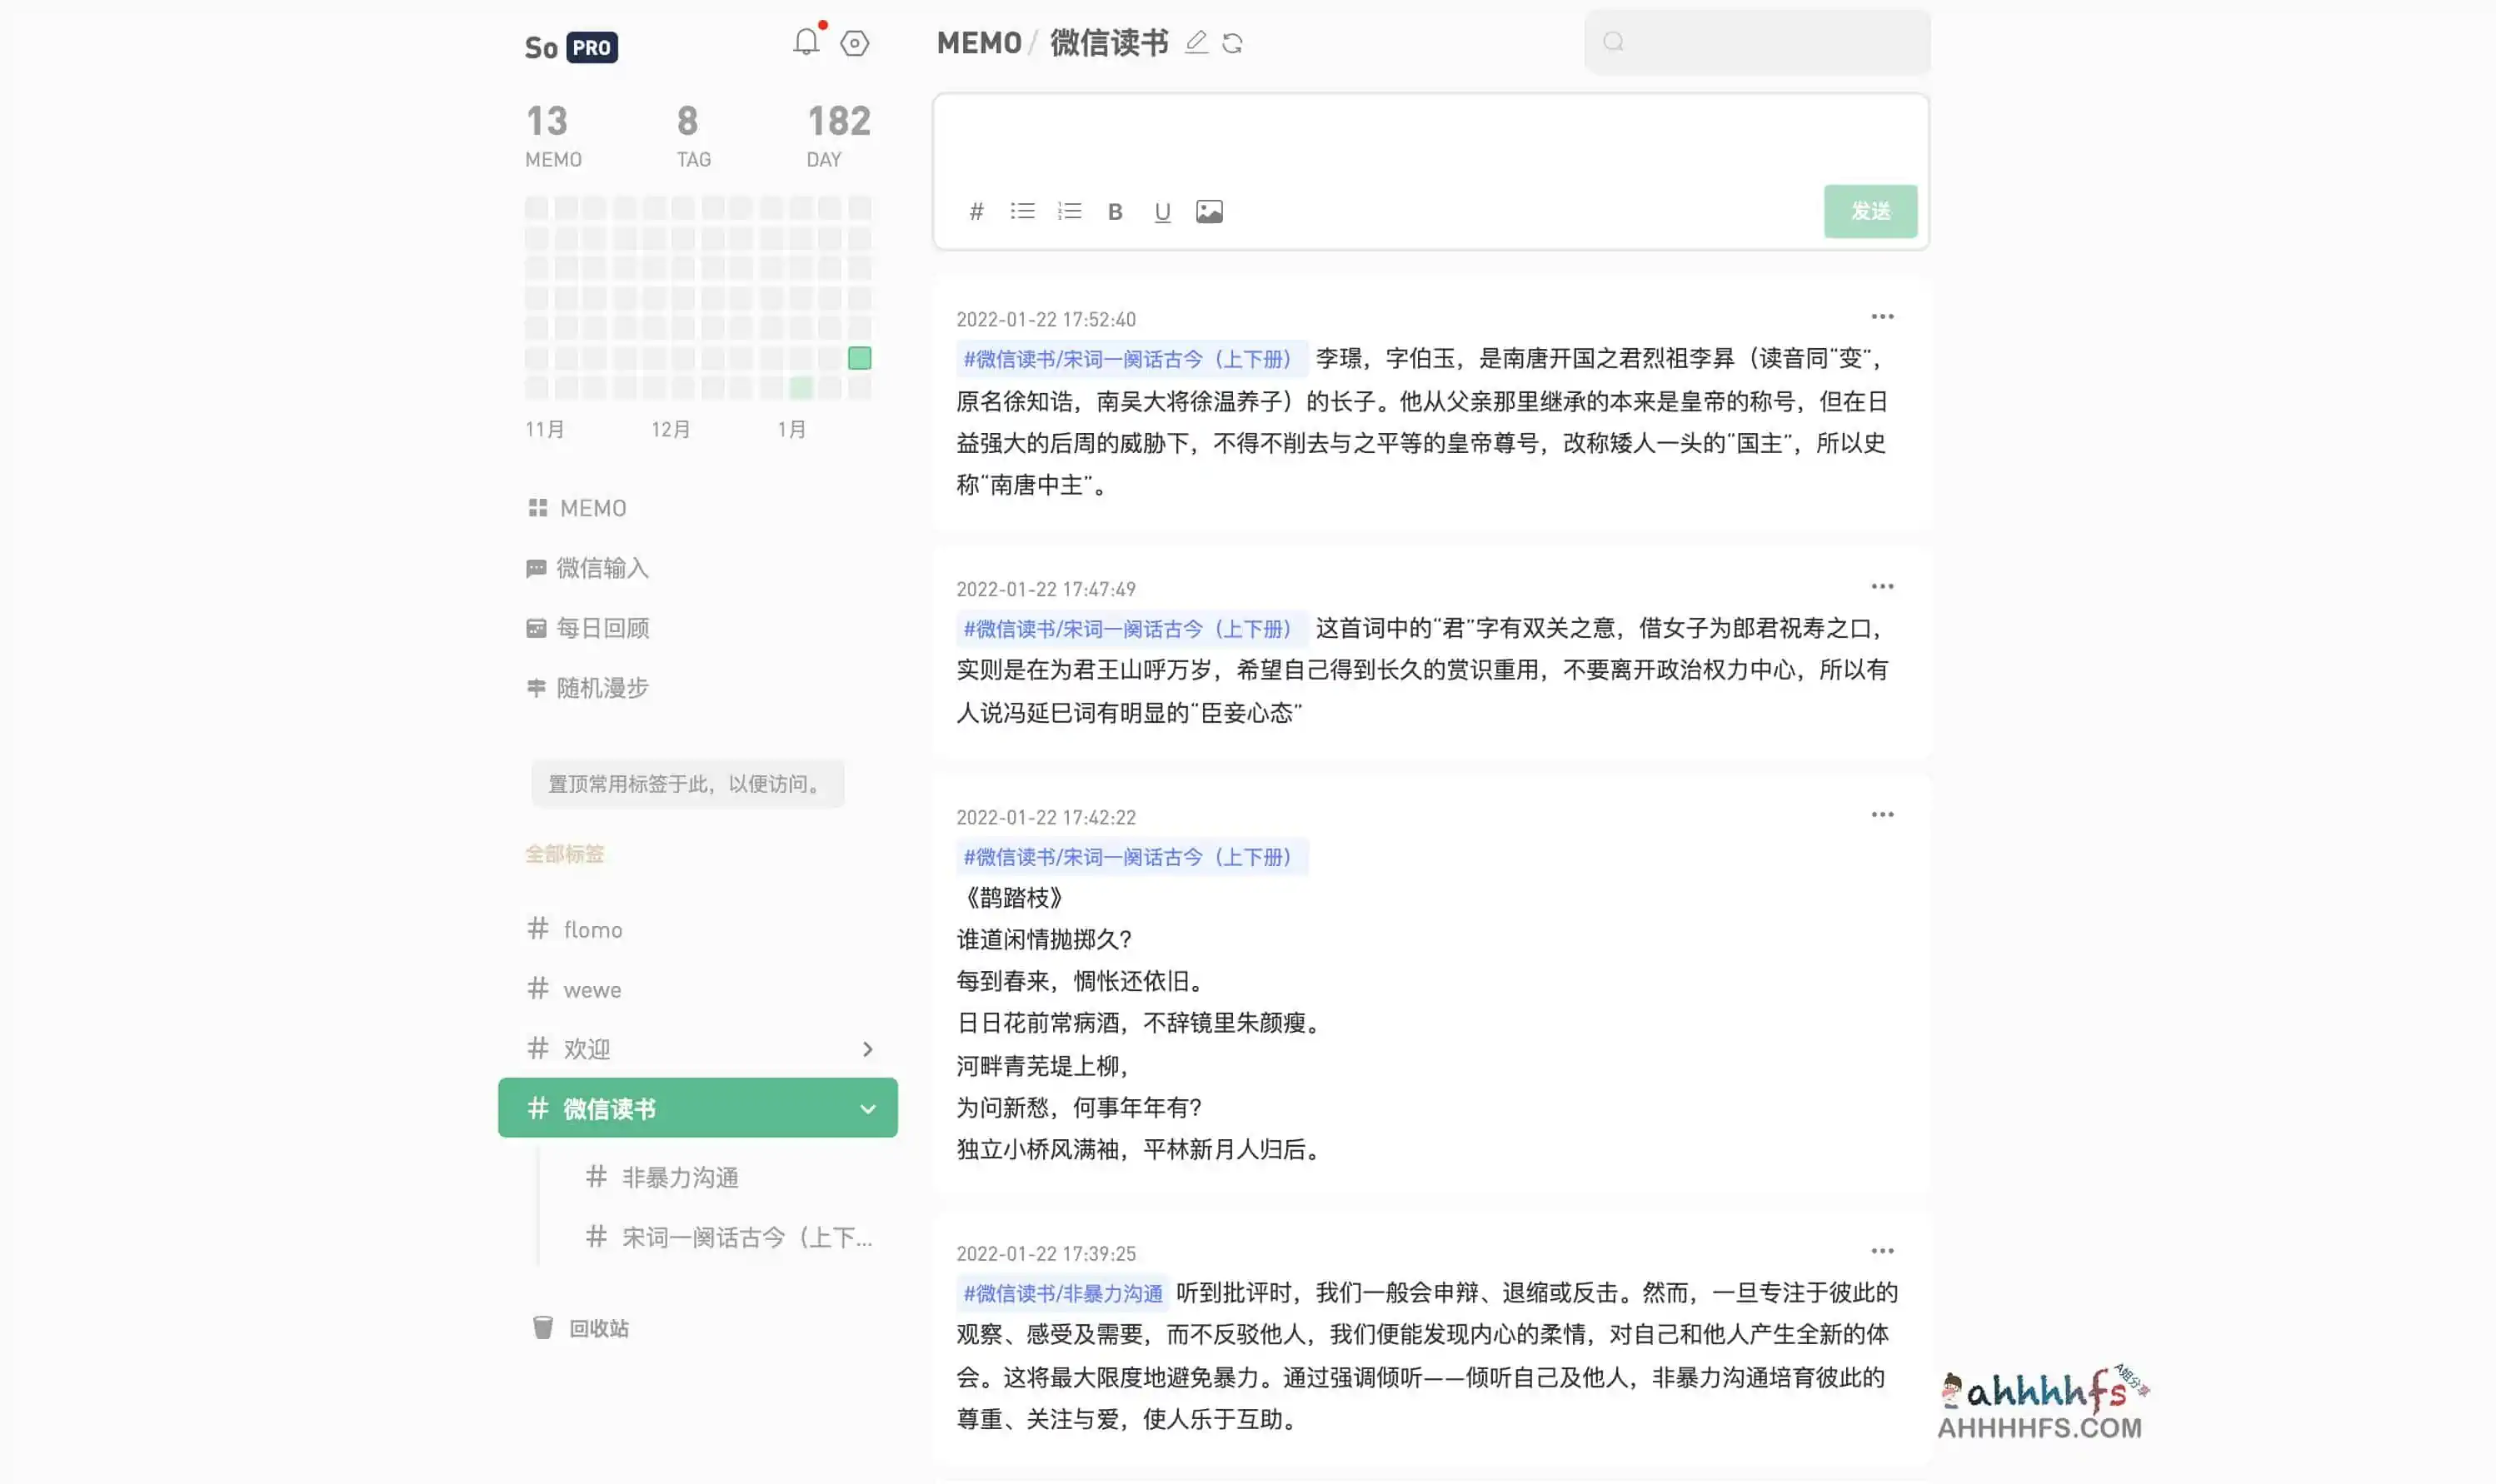Click inside the search field
Viewport: 2496px width, 1484px height.
[1755, 42]
